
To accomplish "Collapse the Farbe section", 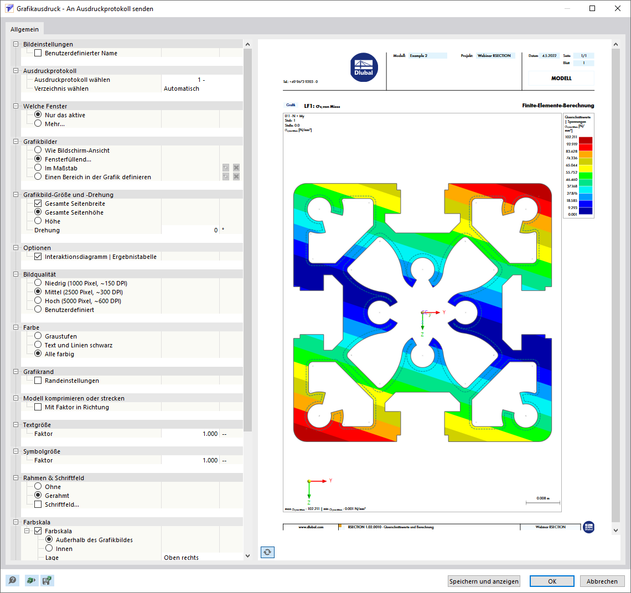I will [15, 327].
